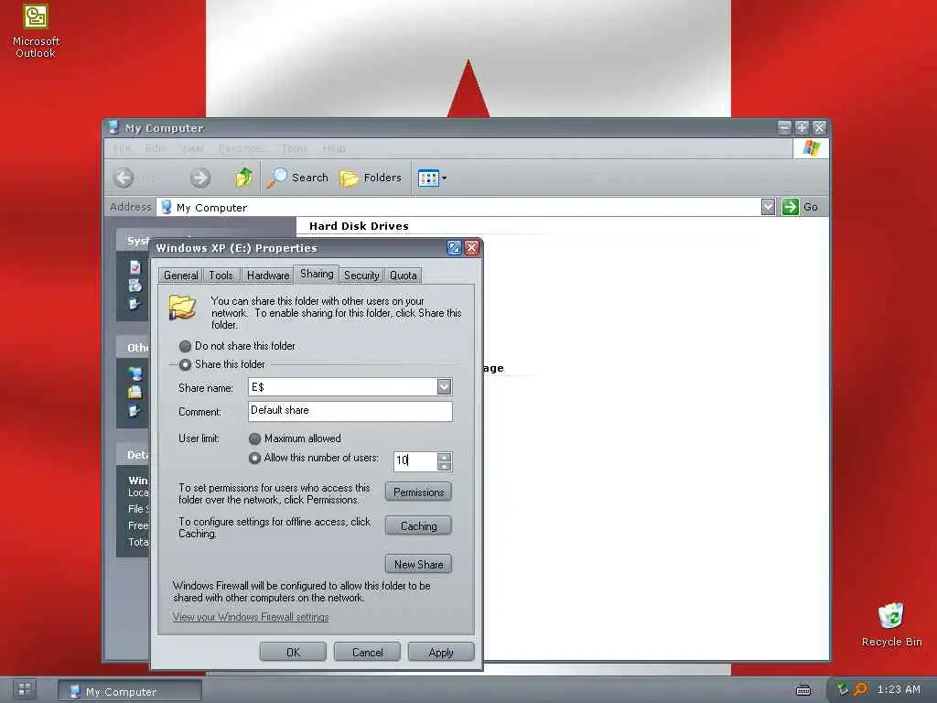The image size is (937, 703).
Task: Click the Hard Disk Drives heading
Action: 359,226
